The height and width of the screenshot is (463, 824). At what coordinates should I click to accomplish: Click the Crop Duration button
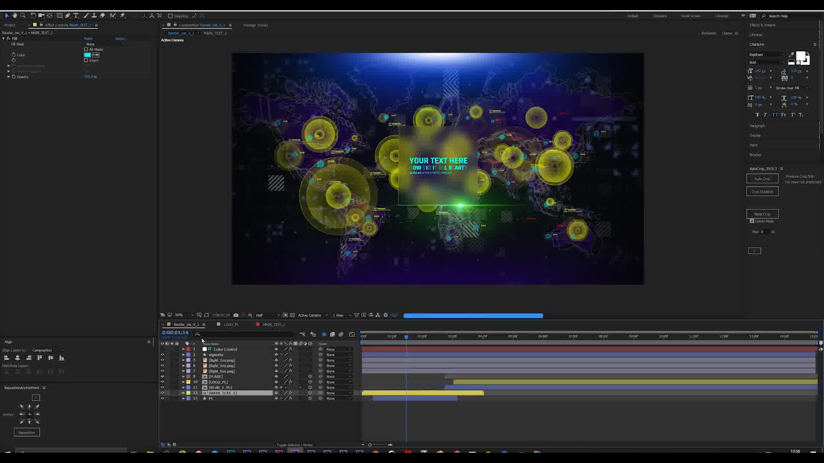pos(762,192)
